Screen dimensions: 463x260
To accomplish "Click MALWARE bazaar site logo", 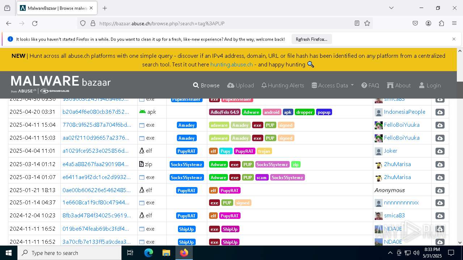I will (x=61, y=85).
